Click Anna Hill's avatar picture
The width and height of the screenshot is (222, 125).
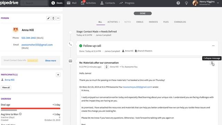[x=16, y=30]
